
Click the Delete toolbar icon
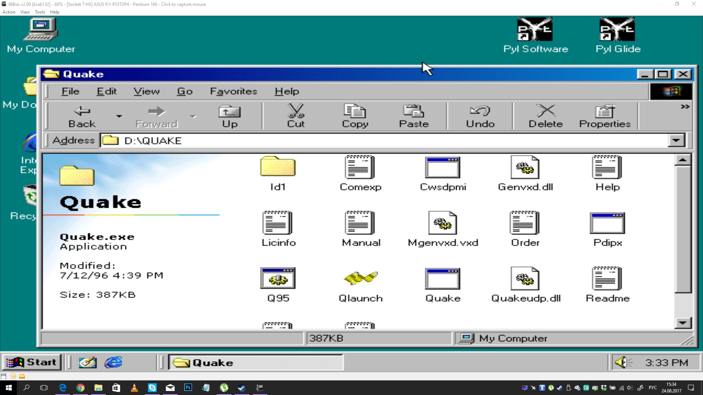546,116
